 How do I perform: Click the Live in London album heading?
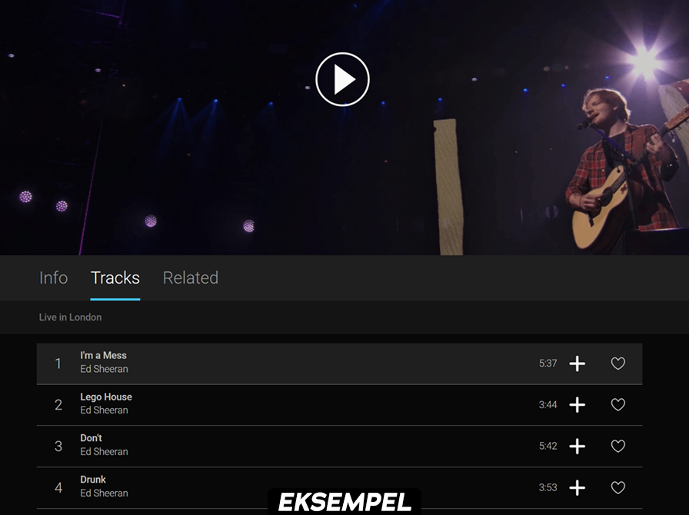(71, 317)
